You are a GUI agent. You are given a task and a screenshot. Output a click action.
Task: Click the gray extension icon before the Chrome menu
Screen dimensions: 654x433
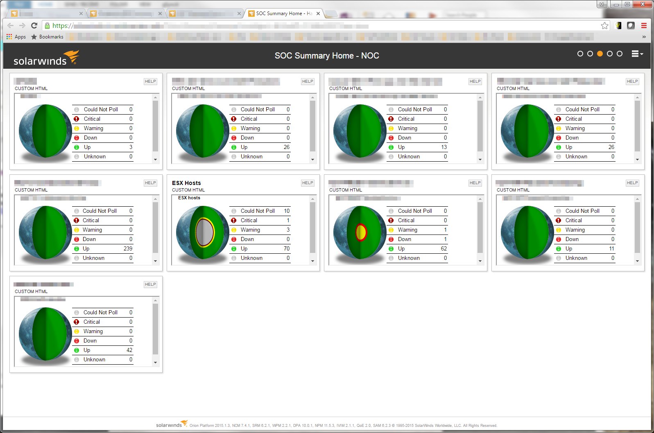tap(631, 25)
